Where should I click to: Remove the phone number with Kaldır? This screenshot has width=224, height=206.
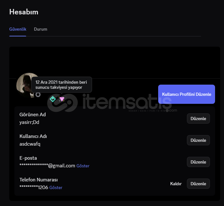[176, 184]
